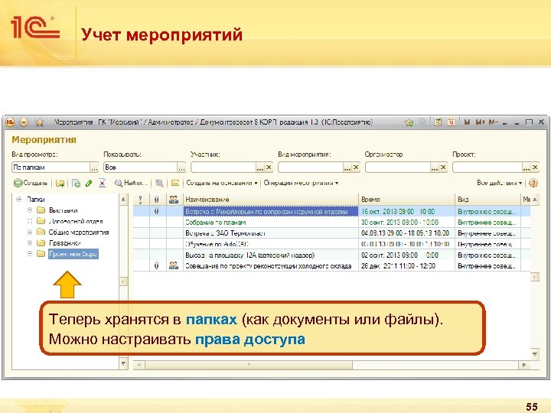
Task: Mark for deletion with the red X document icon
Action: coord(102,183)
